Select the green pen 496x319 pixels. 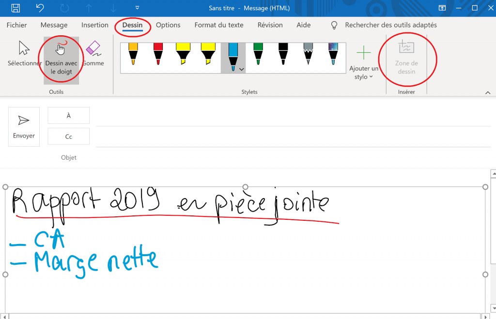258,54
